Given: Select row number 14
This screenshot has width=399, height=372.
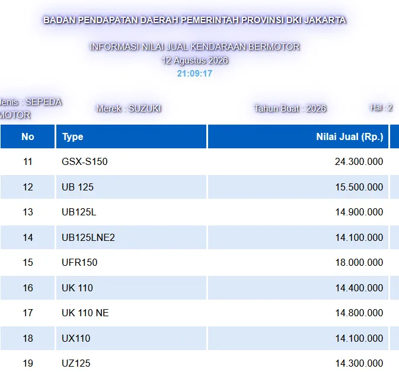Looking at the screenshot, I should pyautogui.click(x=27, y=237).
